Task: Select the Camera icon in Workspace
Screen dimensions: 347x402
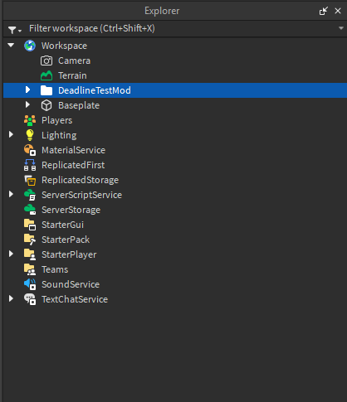Action: point(46,61)
